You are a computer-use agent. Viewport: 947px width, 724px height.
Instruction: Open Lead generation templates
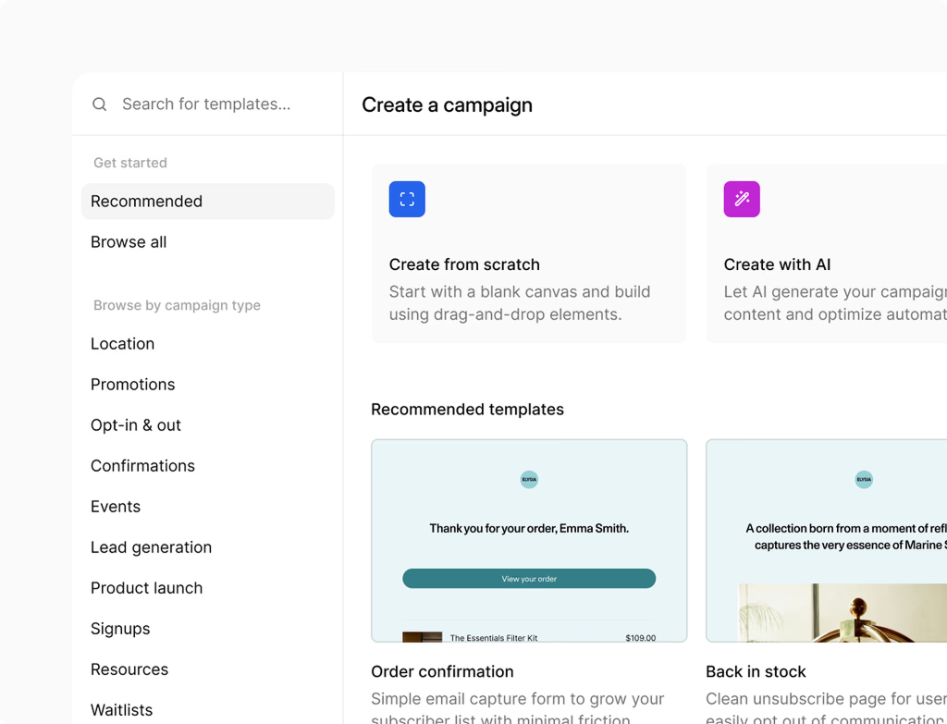151,547
